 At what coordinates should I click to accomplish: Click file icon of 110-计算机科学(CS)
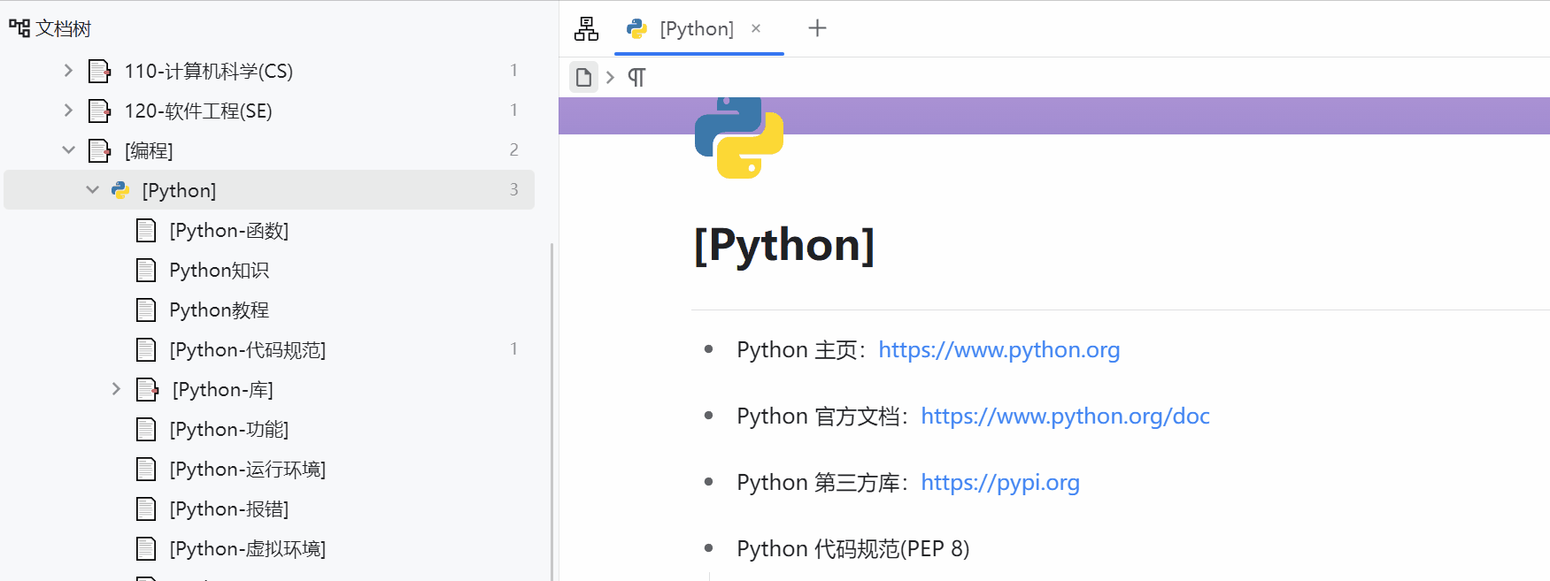coord(100,71)
